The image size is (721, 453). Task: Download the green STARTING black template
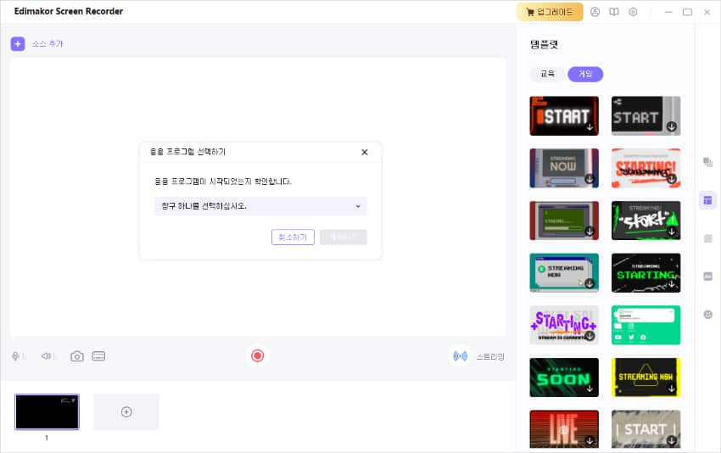pos(672,283)
